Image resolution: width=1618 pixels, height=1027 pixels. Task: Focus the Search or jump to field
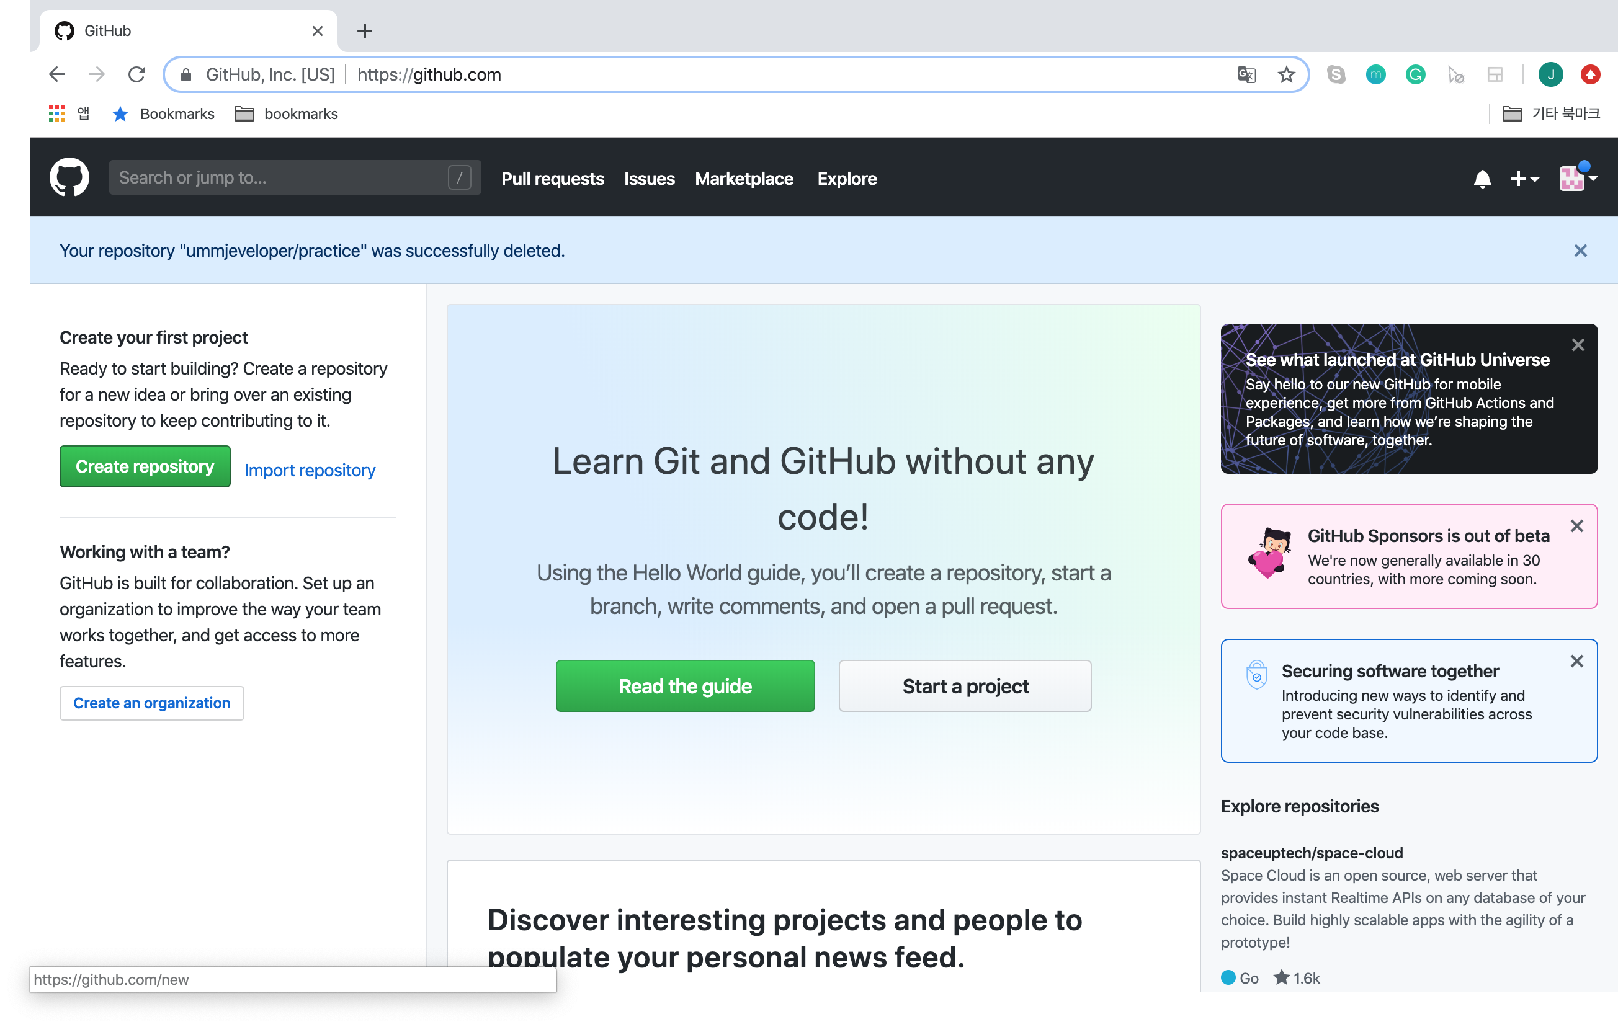click(x=282, y=178)
